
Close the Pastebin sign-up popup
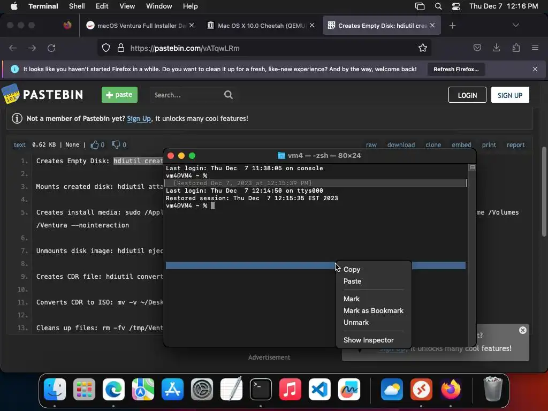point(522,330)
